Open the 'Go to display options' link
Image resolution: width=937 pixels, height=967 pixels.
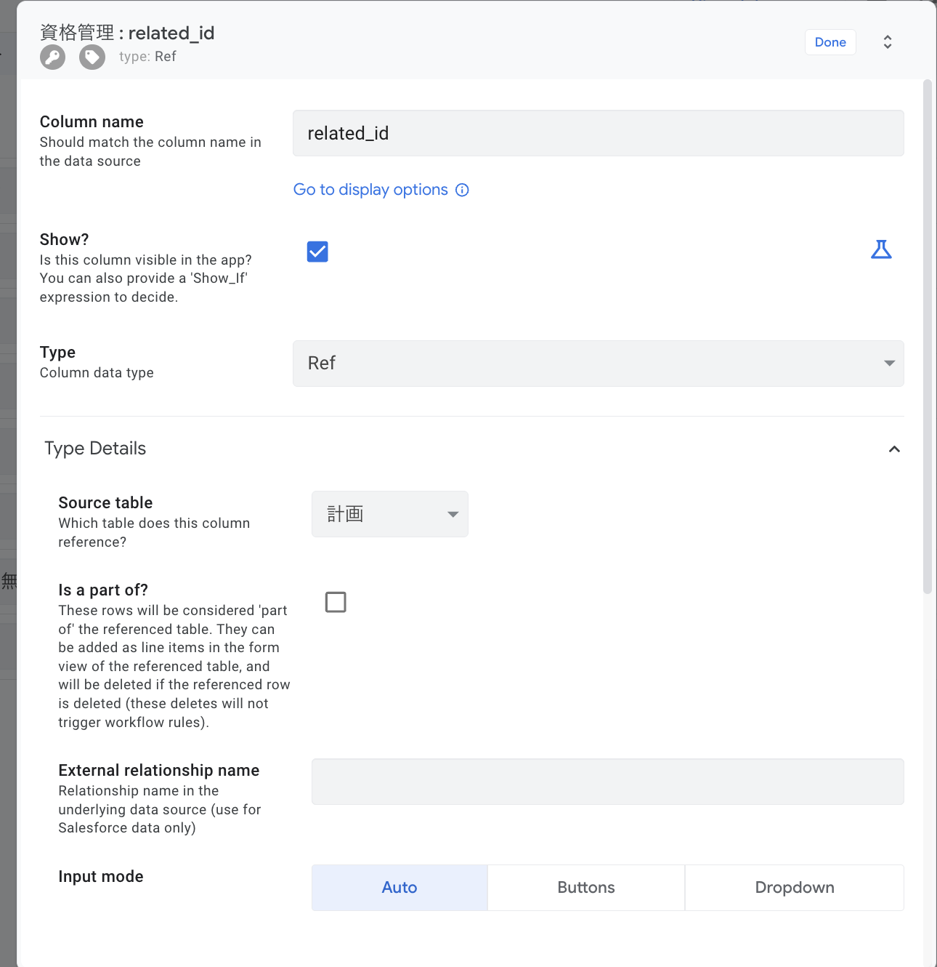click(370, 190)
